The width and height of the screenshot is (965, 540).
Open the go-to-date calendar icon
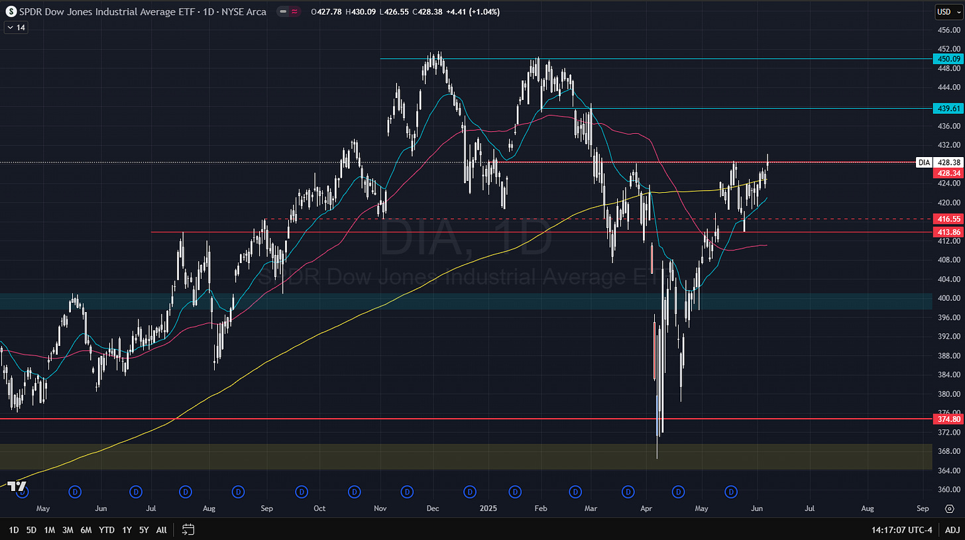188,529
